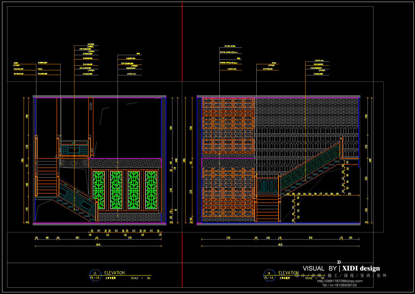Select the rightmost green lattice window panel

tap(151, 190)
